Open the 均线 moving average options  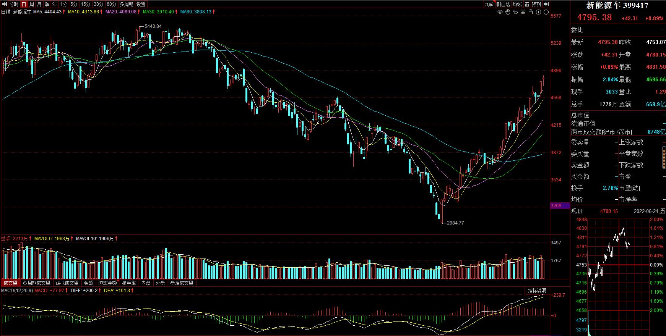(517, 4)
